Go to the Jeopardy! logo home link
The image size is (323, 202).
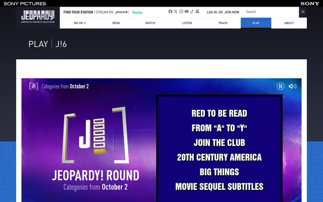[38, 17]
